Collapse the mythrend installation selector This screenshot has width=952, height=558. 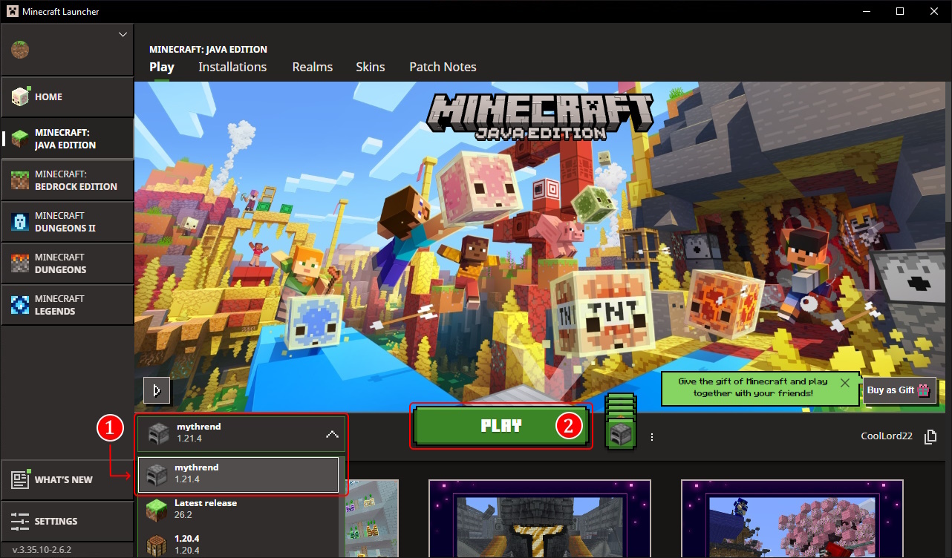coord(241,433)
